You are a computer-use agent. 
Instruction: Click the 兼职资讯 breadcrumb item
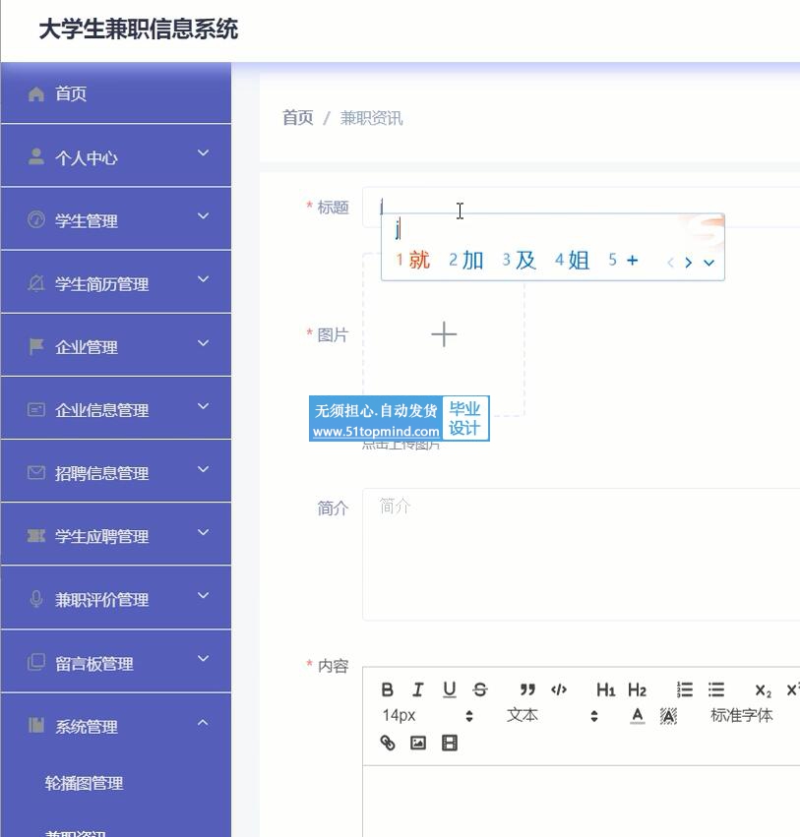(x=371, y=117)
